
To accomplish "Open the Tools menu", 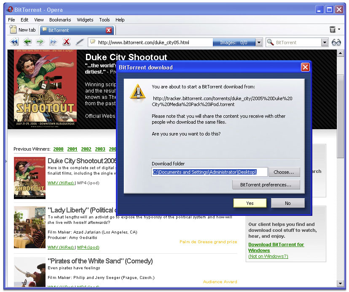I will click(105, 20).
